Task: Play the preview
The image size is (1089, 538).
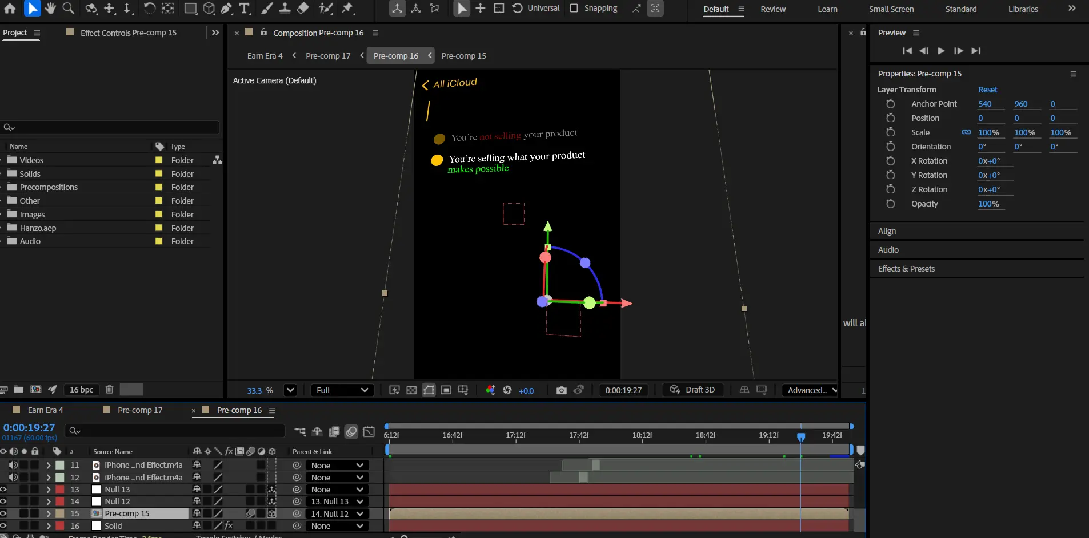Action: coord(941,51)
